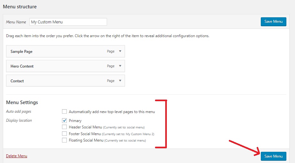Image resolution: width=295 pixels, height=163 pixels.
Task: Click the Auto add pages label
Action: (x=19, y=111)
